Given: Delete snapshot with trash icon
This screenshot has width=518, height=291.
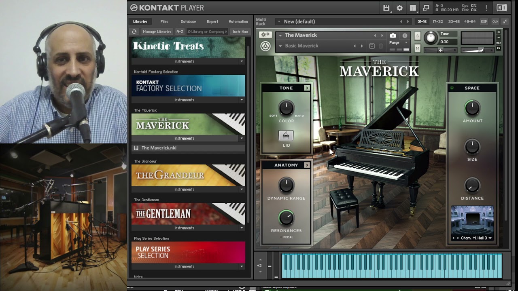Looking at the screenshot, I should click(x=381, y=46).
